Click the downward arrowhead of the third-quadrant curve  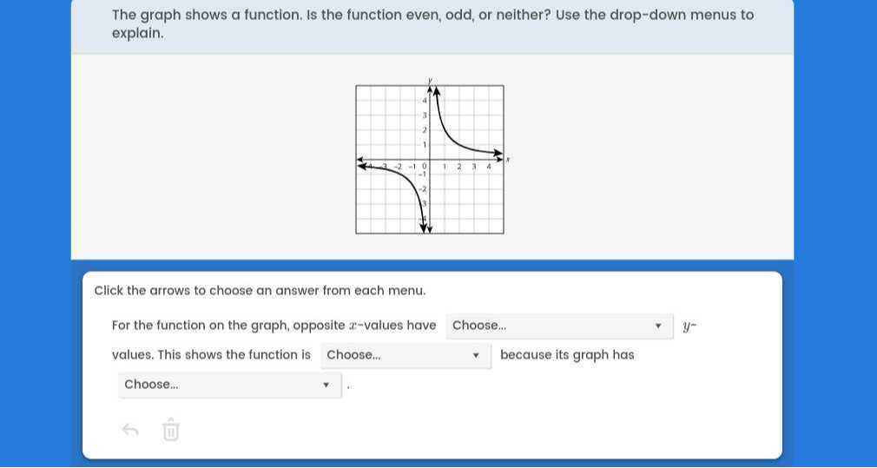pos(424,227)
